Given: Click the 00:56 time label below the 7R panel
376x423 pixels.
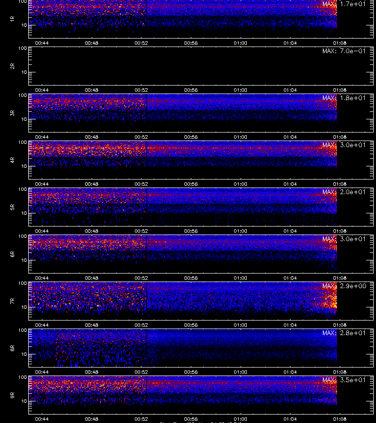Looking at the screenshot, I should tap(191, 325).
